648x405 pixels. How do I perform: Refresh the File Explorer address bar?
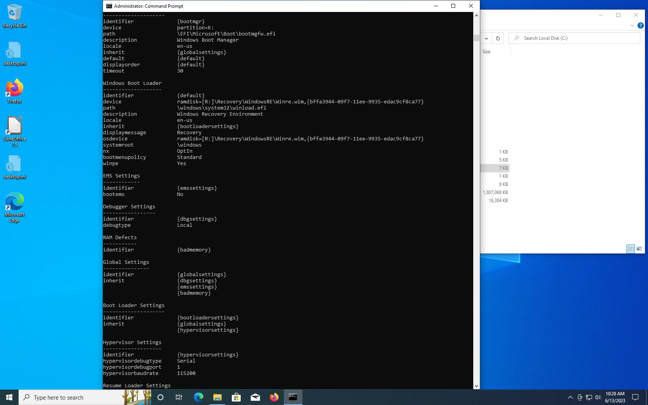pos(498,38)
